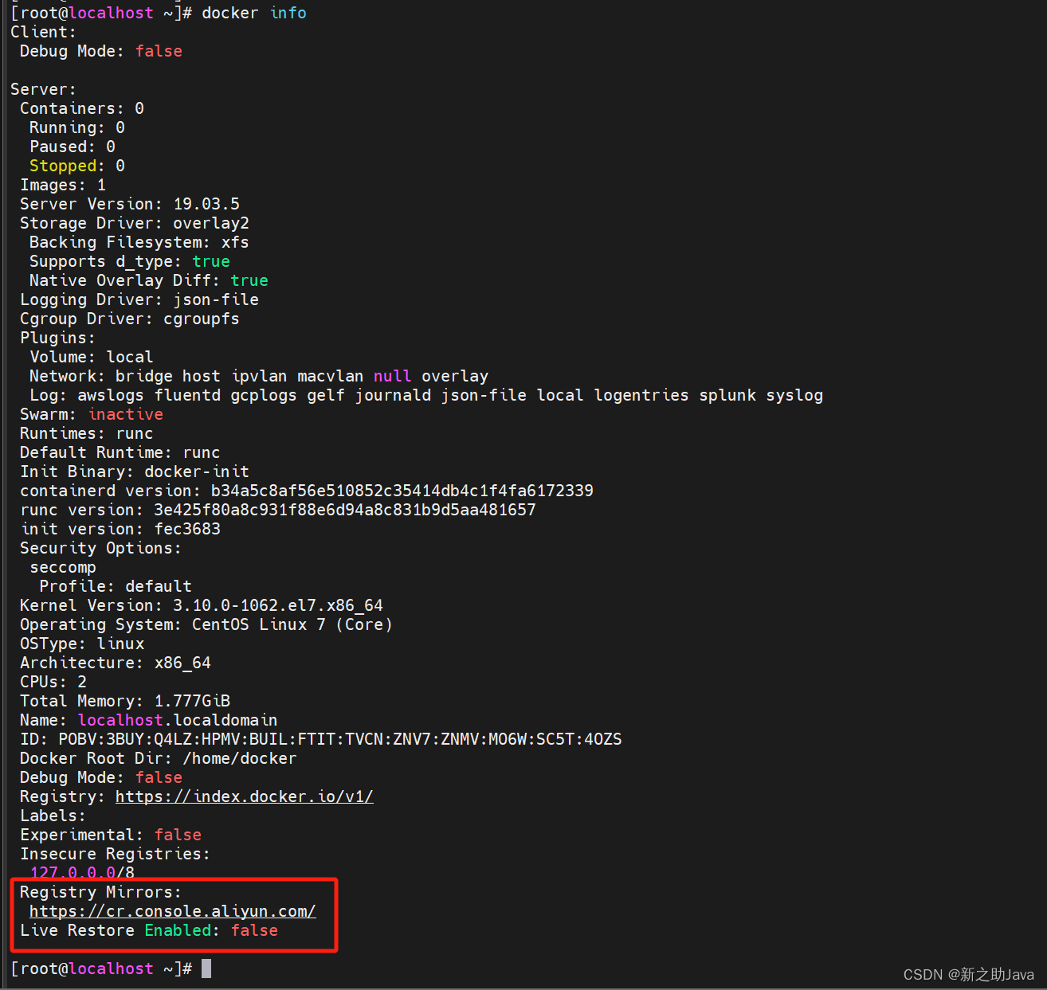Image resolution: width=1047 pixels, height=990 pixels.
Task: Click 'Profile: default' under seccomp
Action: click(116, 586)
